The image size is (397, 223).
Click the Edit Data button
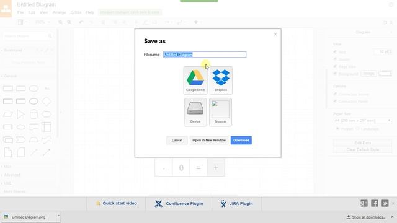point(362,143)
